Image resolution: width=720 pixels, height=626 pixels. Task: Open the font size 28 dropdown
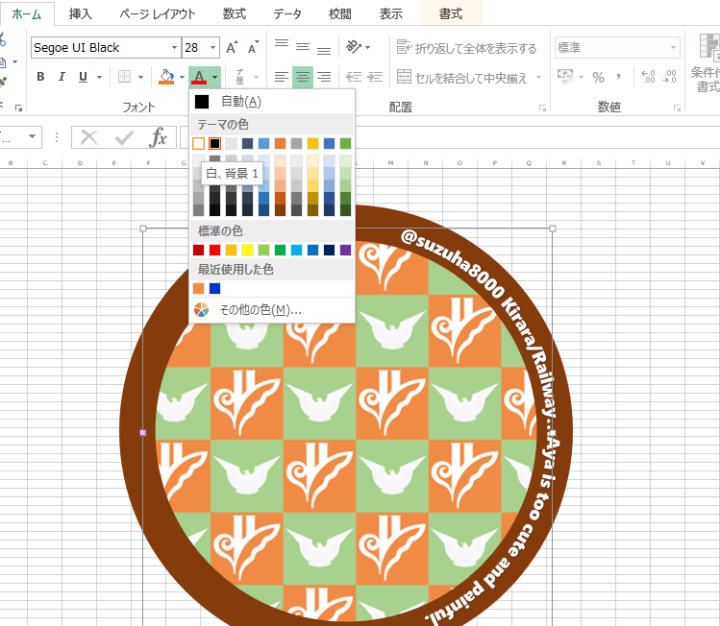click(x=212, y=48)
